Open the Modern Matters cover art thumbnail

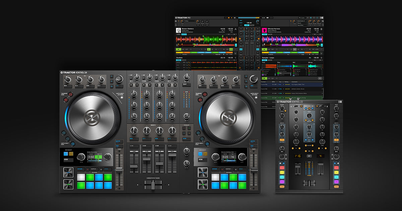[x=178, y=30]
